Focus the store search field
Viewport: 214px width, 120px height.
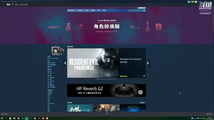tap(136, 10)
